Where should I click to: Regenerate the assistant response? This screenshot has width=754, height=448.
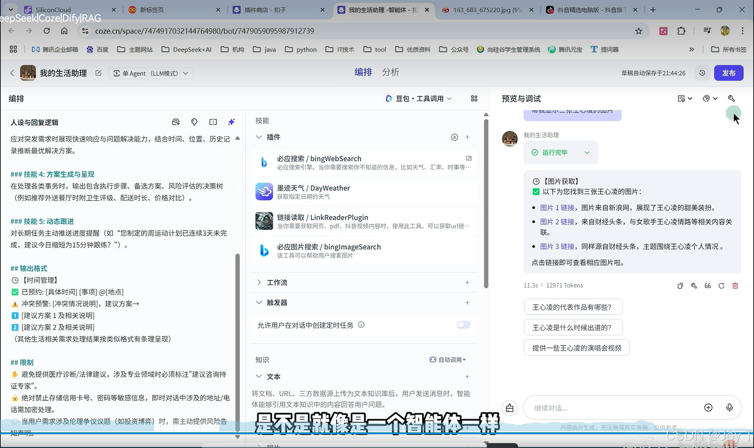721,286
